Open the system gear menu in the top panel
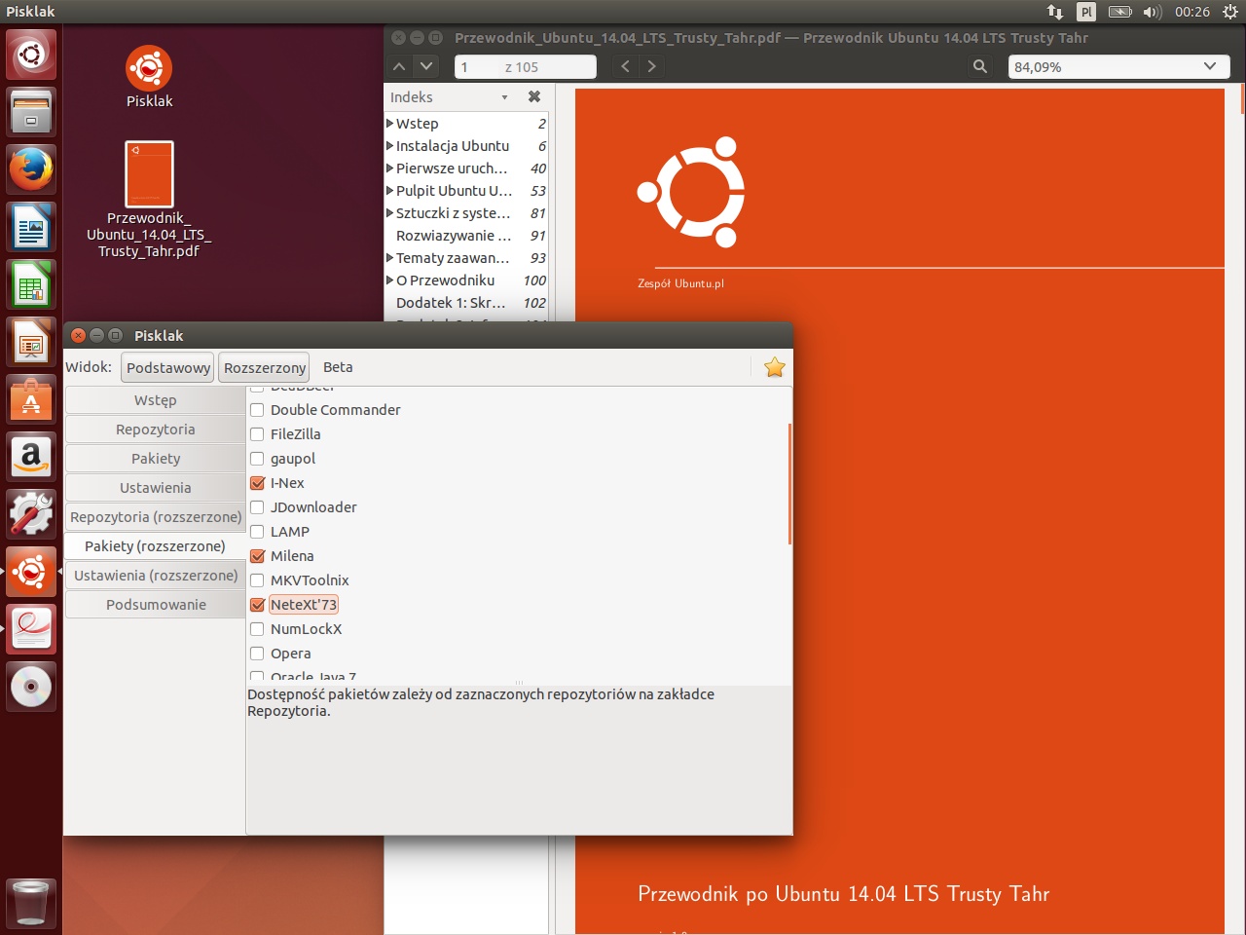The height and width of the screenshot is (935, 1246). [x=1230, y=12]
